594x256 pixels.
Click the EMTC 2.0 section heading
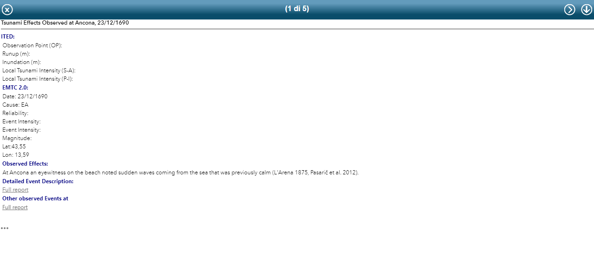tap(15, 87)
